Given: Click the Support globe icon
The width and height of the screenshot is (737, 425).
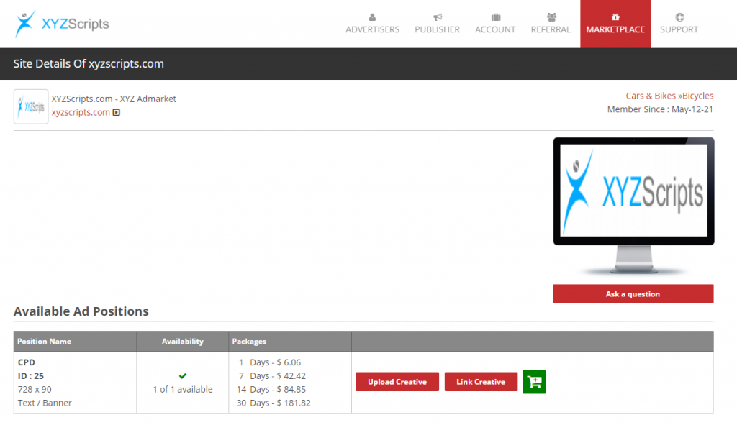Looking at the screenshot, I should click(x=678, y=16).
